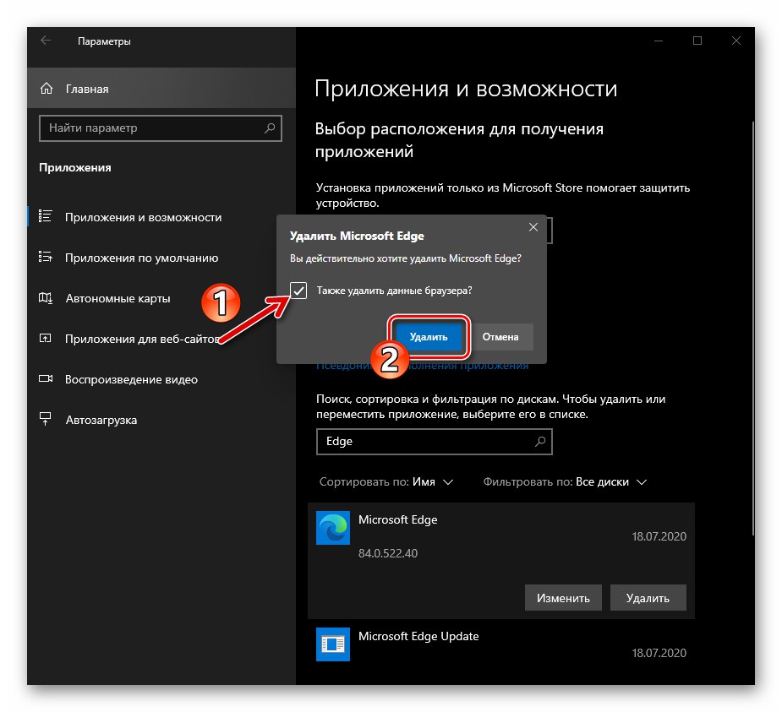The height and width of the screenshot is (712, 782).
Task: Maximize the Параметры window
Action: coord(697,41)
